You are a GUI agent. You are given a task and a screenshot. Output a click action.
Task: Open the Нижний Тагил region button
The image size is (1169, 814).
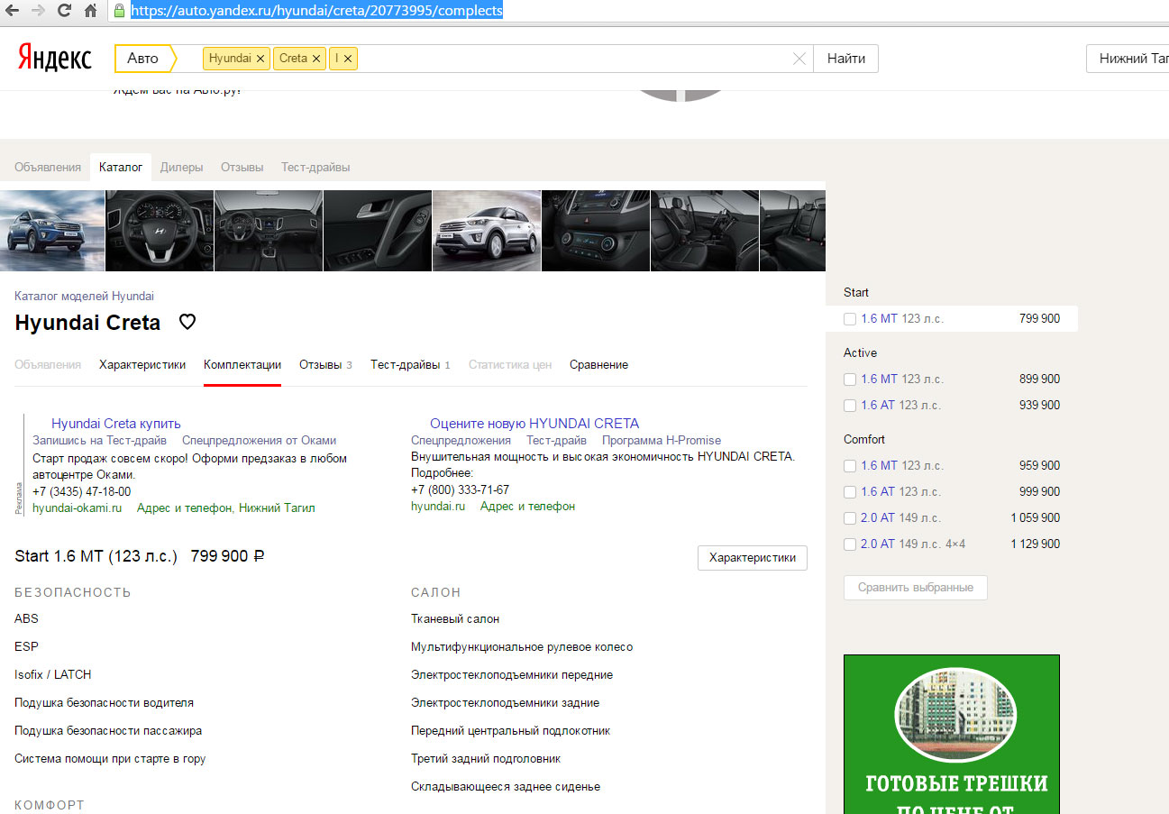tap(1128, 59)
